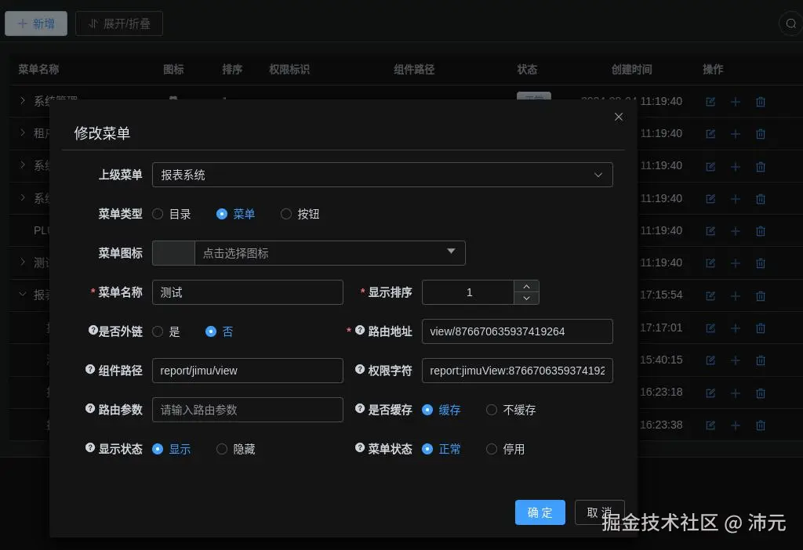Add submenu to the 16:23:18 row

click(736, 393)
